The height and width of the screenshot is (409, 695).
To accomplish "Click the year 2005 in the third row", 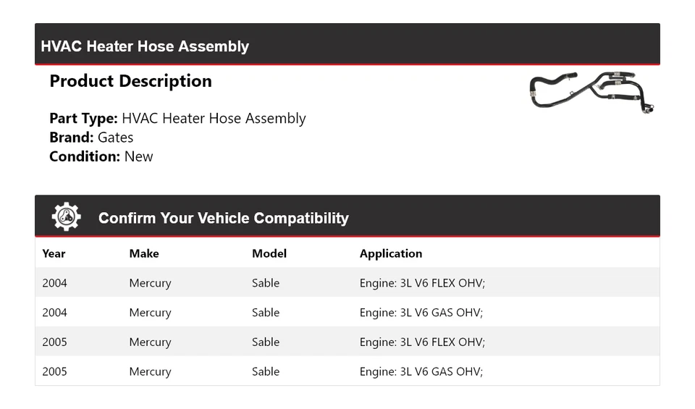I will point(54,342).
